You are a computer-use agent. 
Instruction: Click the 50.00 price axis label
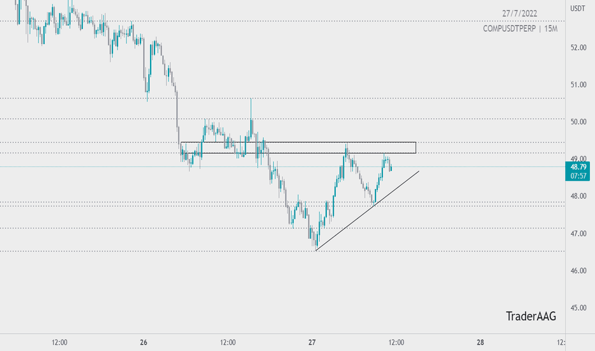pos(578,122)
